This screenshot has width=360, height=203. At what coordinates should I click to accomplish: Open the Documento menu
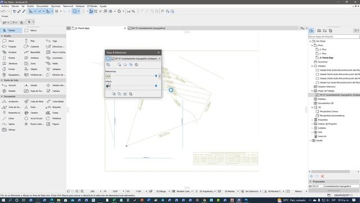(x=42, y=6)
